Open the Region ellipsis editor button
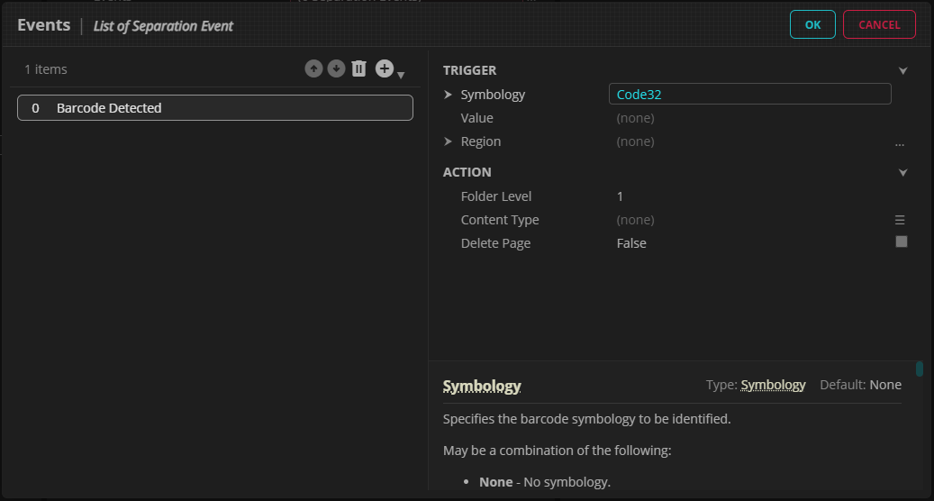Image resolution: width=934 pixels, height=501 pixels. tap(899, 142)
